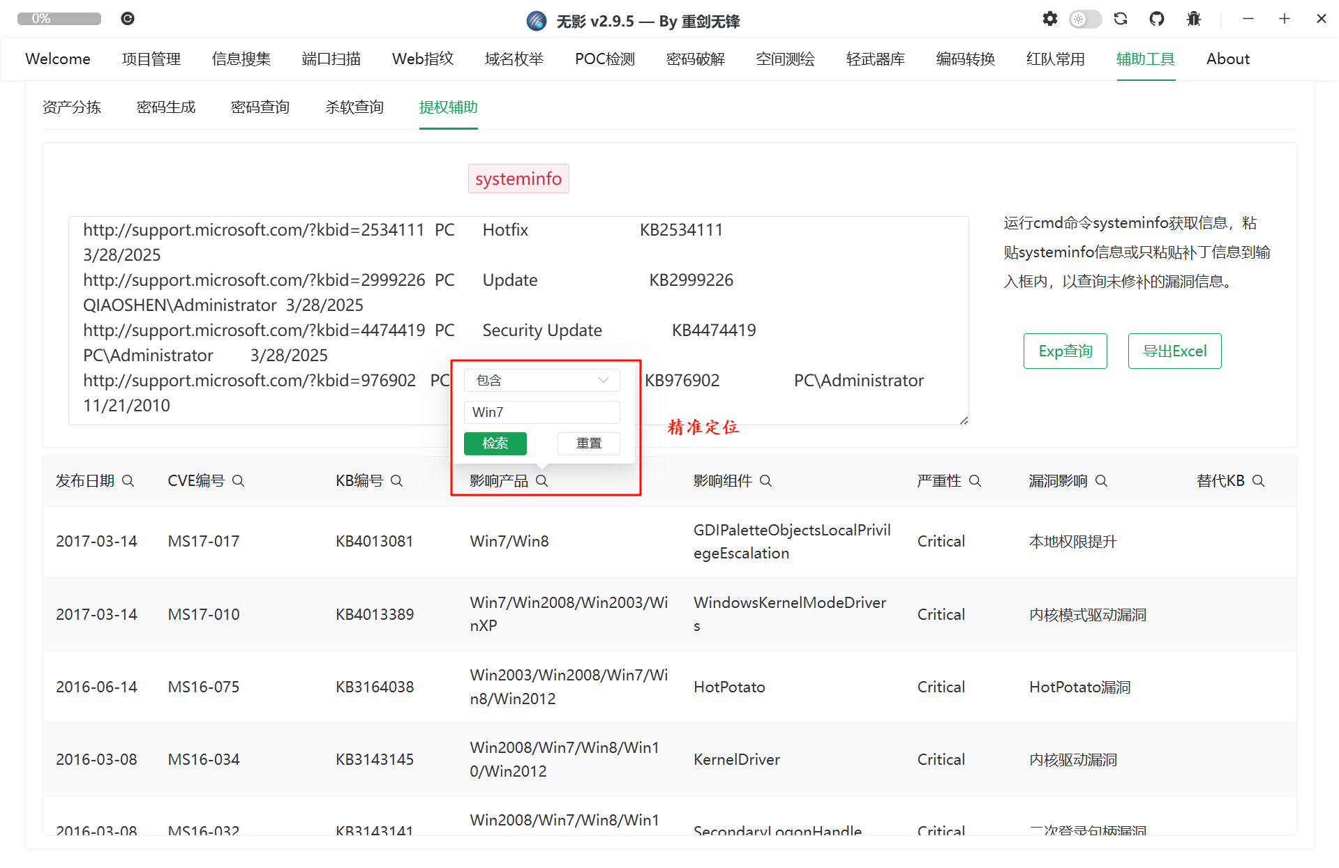Open the POC检测 main tab
Screen dimensions: 1339x868
[604, 59]
